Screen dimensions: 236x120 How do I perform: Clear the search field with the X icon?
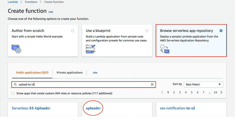tap(152, 85)
